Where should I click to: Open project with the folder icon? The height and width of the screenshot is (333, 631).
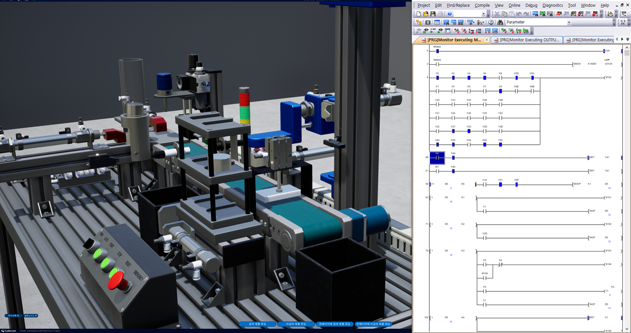pyautogui.click(x=426, y=14)
